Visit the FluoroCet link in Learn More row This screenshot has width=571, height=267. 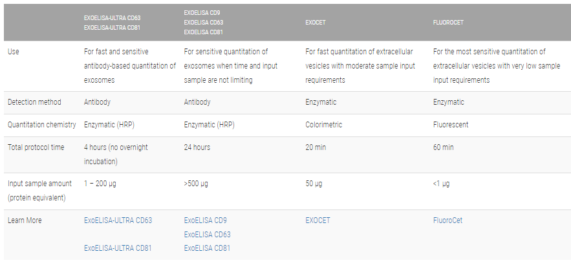[447, 220]
